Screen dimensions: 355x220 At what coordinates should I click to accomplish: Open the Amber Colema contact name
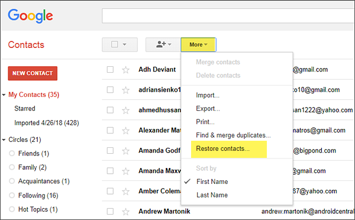point(160,191)
